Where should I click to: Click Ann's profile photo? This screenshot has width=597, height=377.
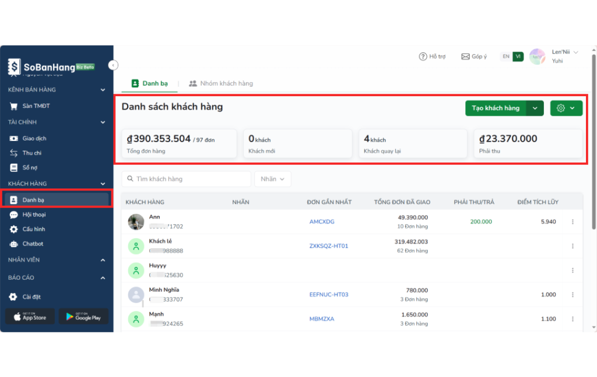(x=136, y=222)
